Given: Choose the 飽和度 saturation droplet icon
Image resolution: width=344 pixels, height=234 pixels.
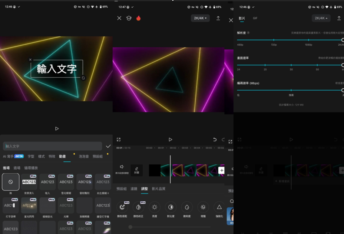Looking at the screenshot, I should [x=187, y=207].
